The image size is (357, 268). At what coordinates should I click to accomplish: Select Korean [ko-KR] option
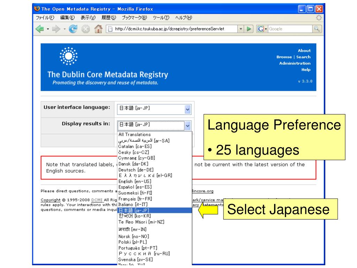tap(154, 216)
